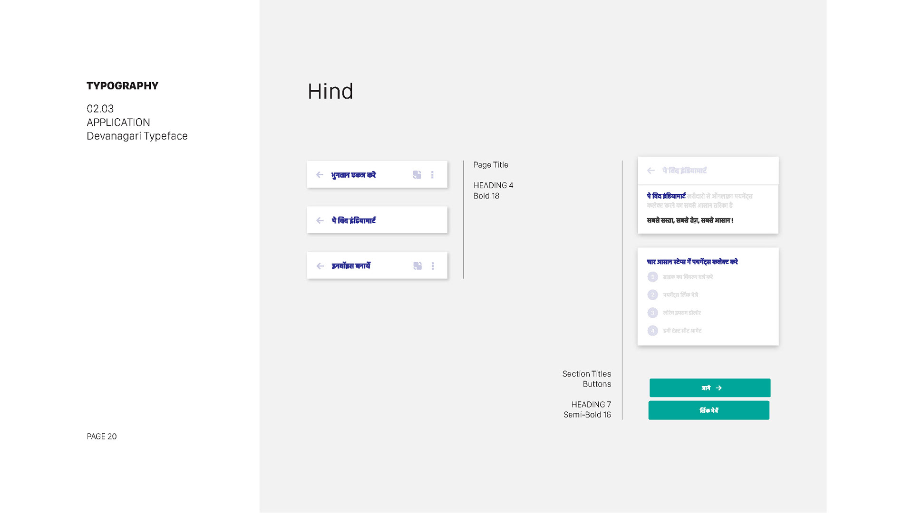Click back arrow in the middle header bar
913x513 pixels.
pyautogui.click(x=320, y=220)
